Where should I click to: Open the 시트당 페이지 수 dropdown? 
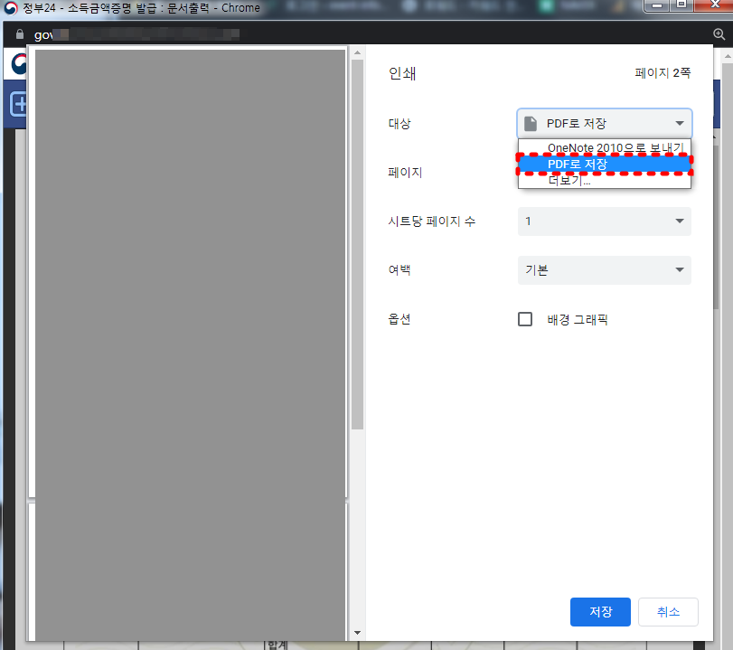click(x=604, y=221)
